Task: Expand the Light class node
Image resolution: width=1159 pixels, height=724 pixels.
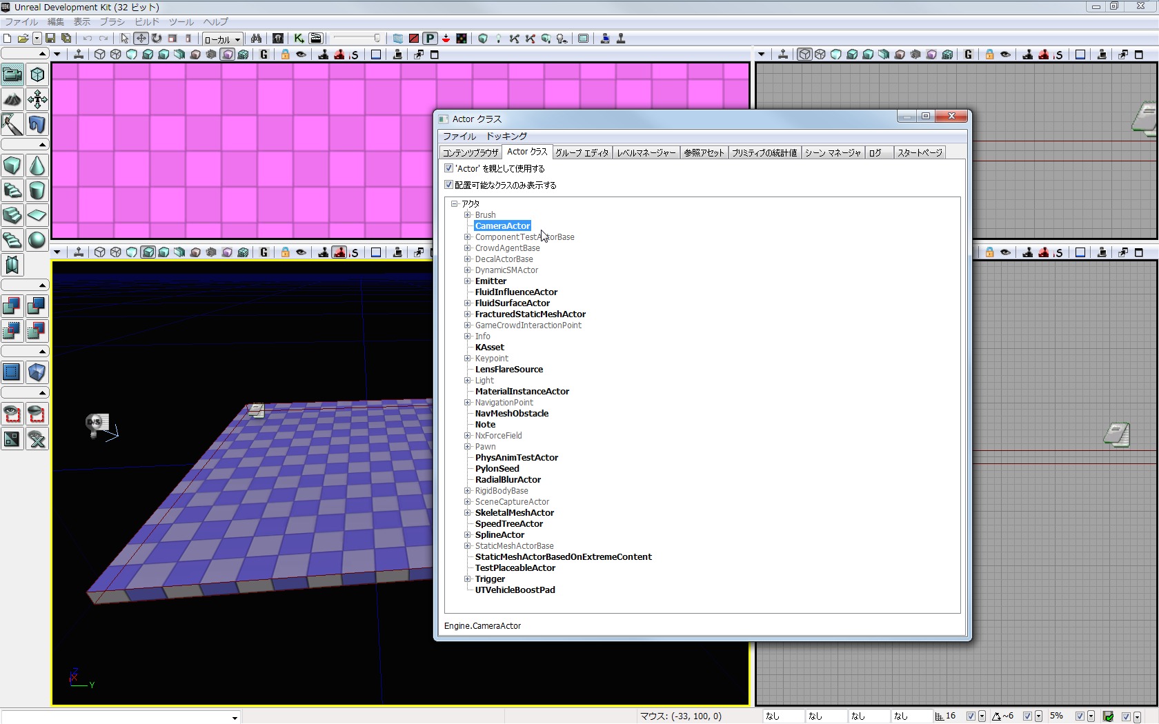Action: pyautogui.click(x=468, y=381)
